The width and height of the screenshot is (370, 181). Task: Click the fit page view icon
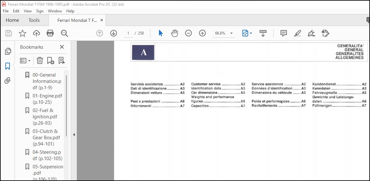pyautogui.click(x=245, y=33)
